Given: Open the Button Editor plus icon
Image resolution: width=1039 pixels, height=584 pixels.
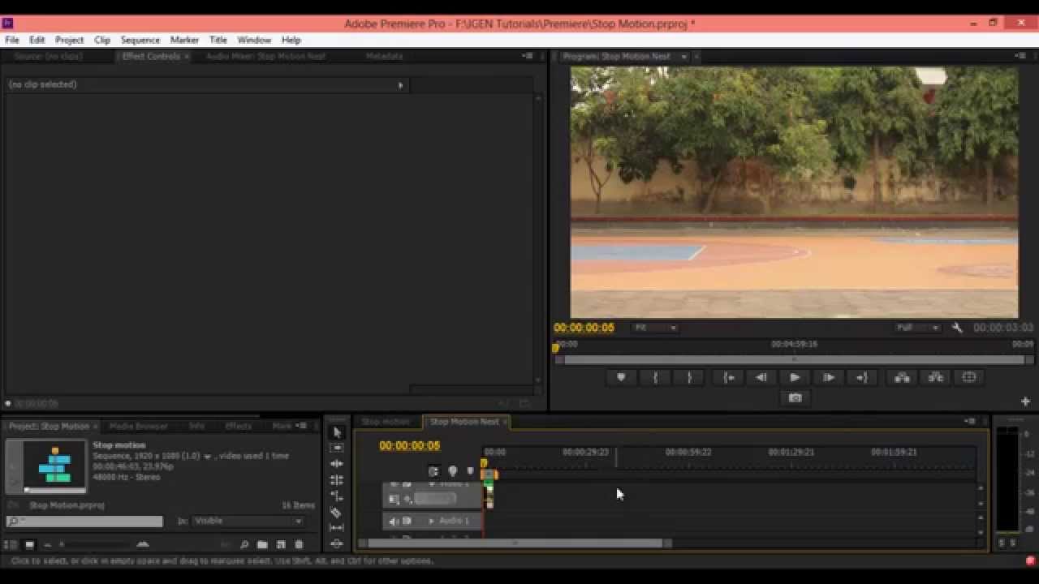Looking at the screenshot, I should coord(1025,401).
